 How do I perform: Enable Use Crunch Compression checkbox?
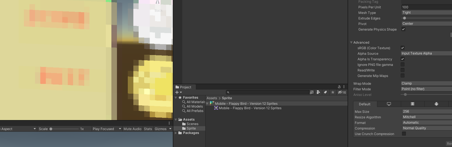click(x=404, y=134)
